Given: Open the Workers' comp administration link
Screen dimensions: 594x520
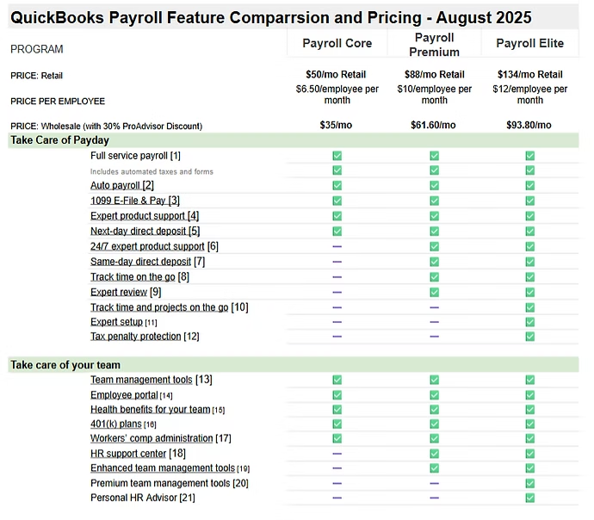Looking at the screenshot, I should pyautogui.click(x=152, y=439).
